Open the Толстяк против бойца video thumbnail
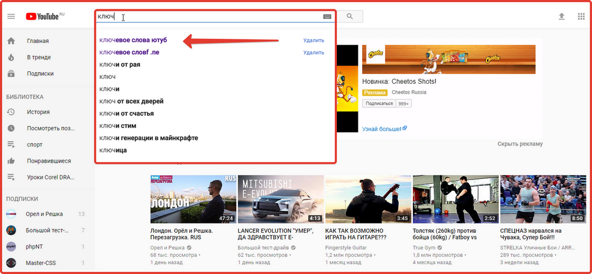This screenshot has height=274, width=592. click(x=455, y=199)
